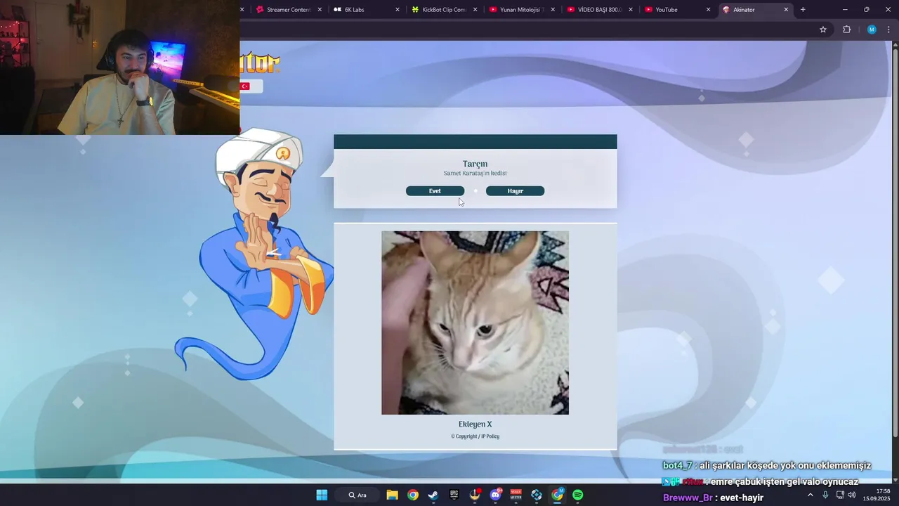This screenshot has height=506, width=899.
Task: Open a new browser tab
Action: coord(803,10)
